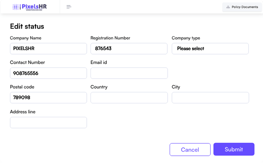Toggle the hamburger sidebar menu icon
263x163 pixels.
[x=69, y=7]
